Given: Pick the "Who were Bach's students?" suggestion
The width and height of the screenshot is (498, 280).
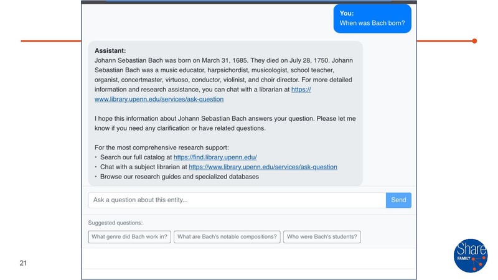Looking at the screenshot, I should pyautogui.click(x=322, y=237).
